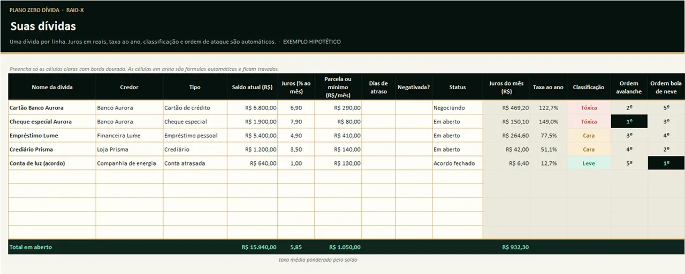Screen dimensions: 685x274
Task: Select "Cara" classification in Crediário Prisma row
Action: [589, 149]
